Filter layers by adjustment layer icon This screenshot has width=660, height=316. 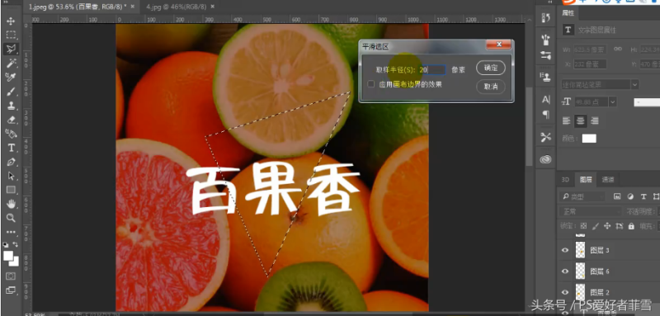[630, 196]
